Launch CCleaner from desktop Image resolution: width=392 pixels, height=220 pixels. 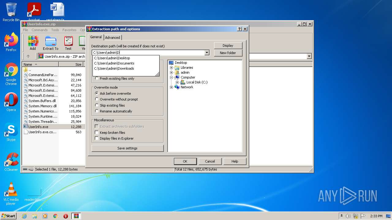point(11,162)
